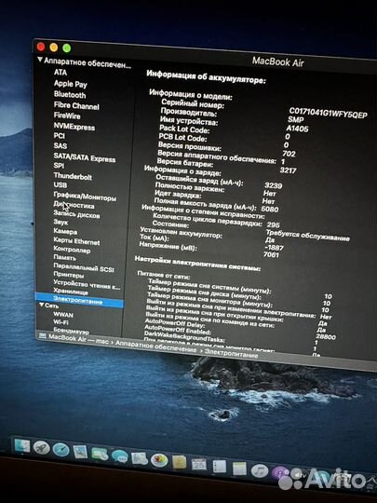Image resolution: width=377 pixels, height=503 pixels.
Task: Click MacBook Air — mac path item
Action: coord(78,339)
